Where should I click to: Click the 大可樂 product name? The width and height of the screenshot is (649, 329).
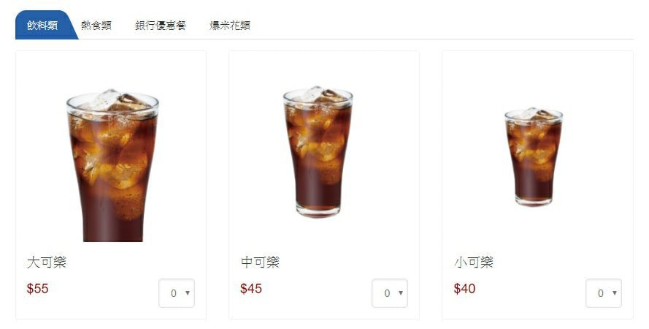coord(47,262)
